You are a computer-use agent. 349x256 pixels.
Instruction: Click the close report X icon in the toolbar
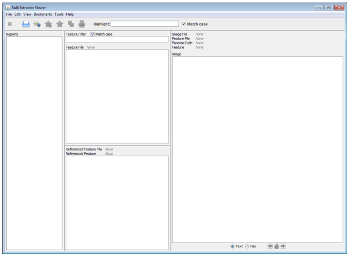coord(10,24)
